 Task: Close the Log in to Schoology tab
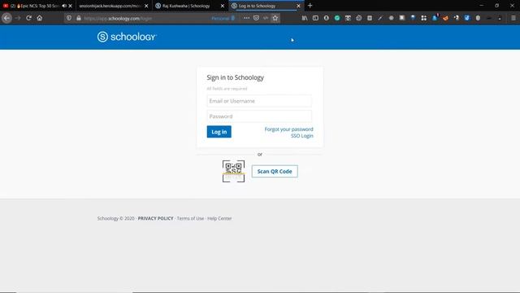pos(298,6)
